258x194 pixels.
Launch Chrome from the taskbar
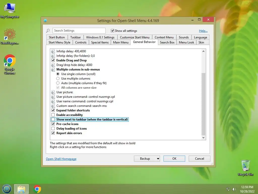click(37, 189)
